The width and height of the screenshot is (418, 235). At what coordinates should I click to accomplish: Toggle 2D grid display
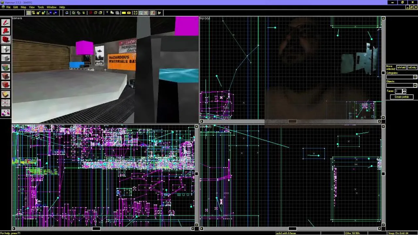28,13
